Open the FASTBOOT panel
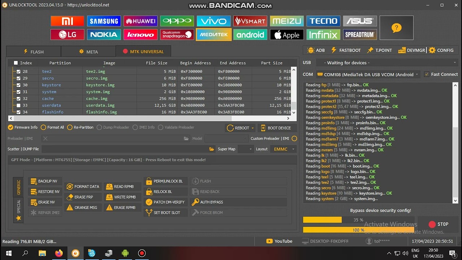This screenshot has width=462, height=260. [346, 50]
